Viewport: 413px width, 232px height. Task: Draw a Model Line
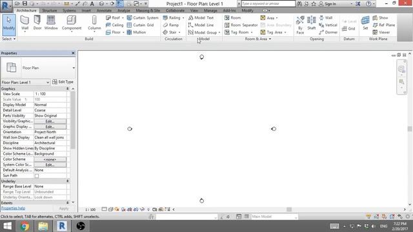click(201, 25)
